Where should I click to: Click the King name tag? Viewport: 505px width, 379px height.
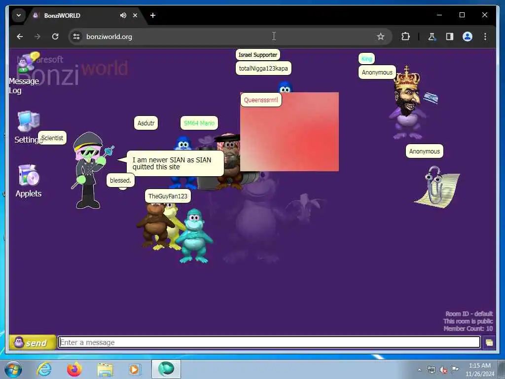pos(366,59)
